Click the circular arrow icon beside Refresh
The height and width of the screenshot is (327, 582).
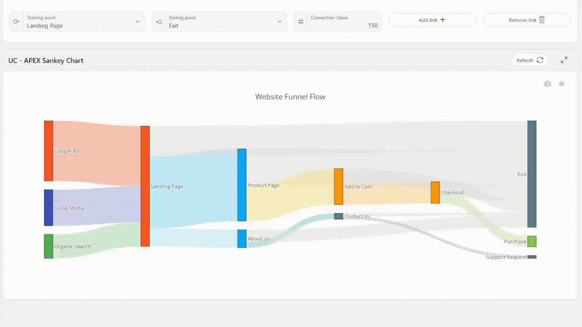tap(540, 59)
